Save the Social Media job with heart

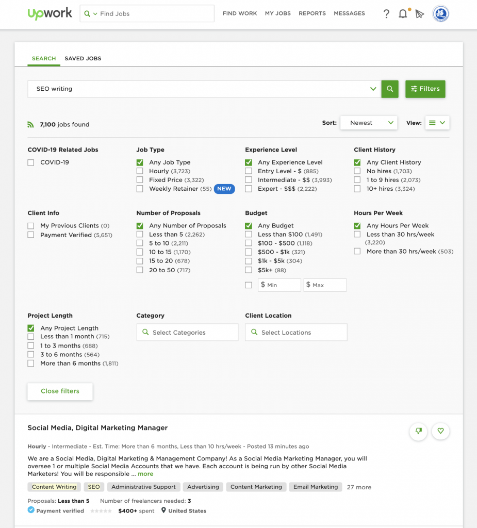click(x=440, y=431)
